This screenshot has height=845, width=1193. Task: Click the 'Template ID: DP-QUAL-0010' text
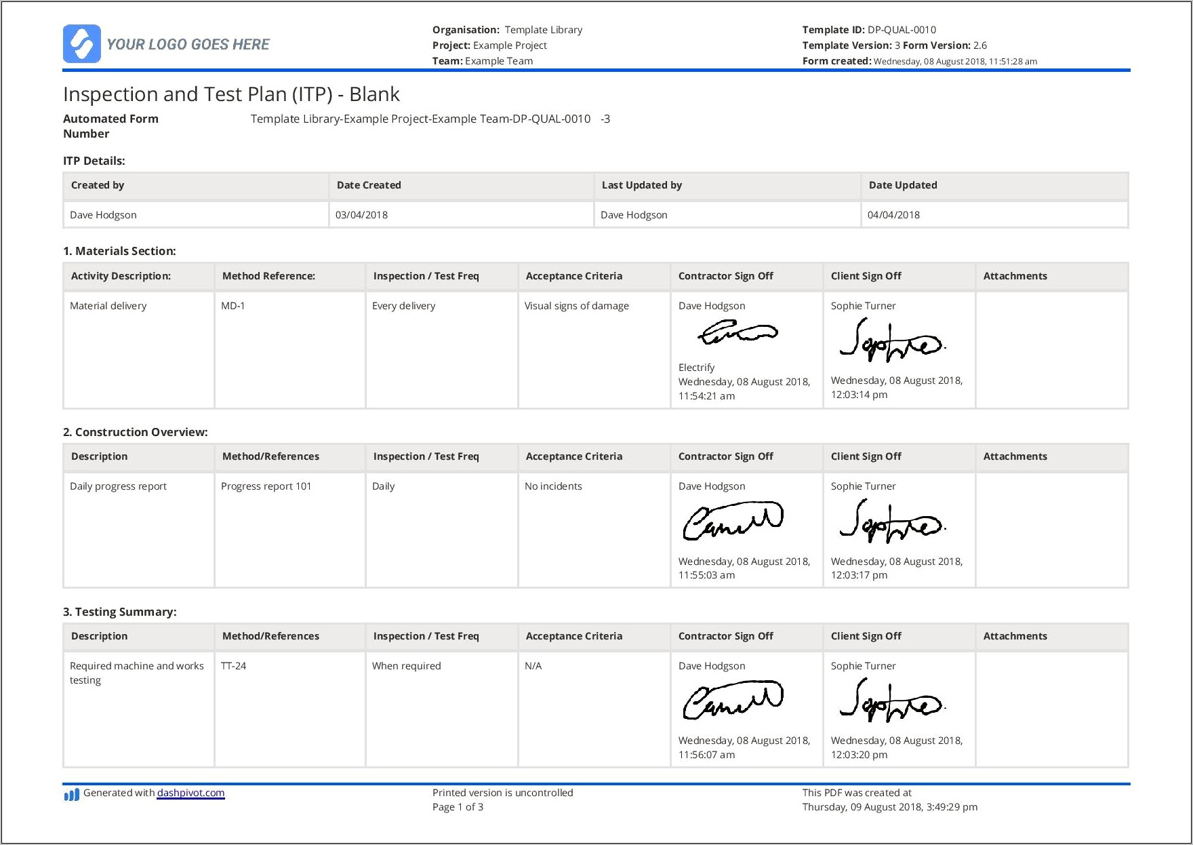[869, 30]
